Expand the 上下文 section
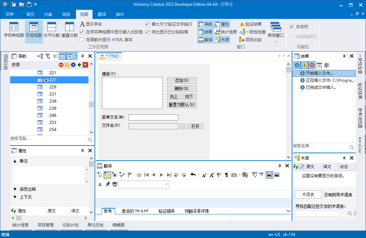Viewport: 366px width, 238px height. point(15,197)
